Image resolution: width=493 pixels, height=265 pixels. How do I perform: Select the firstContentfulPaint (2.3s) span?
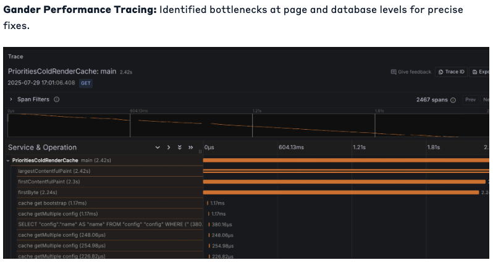[110, 182]
